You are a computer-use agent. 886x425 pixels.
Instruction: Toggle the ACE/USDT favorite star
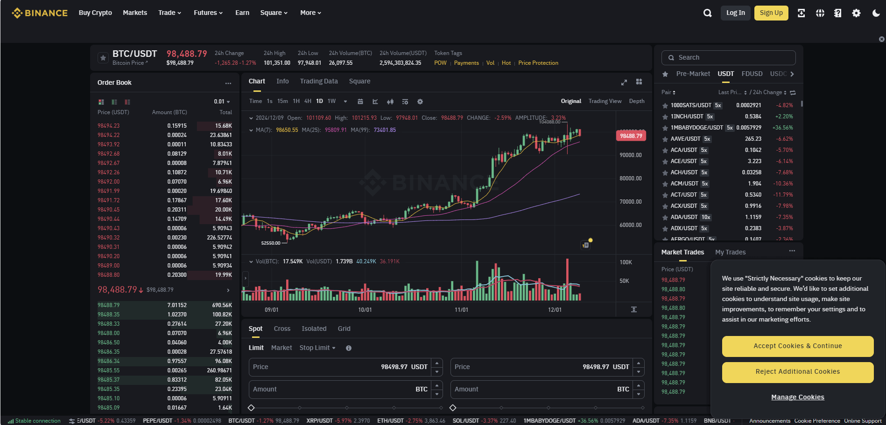(x=665, y=161)
